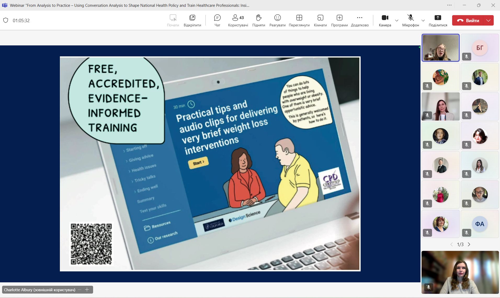Viewport: 500px width, 298px height.
Task: Expand the camera options dropdown arrow
Action: click(396, 20)
